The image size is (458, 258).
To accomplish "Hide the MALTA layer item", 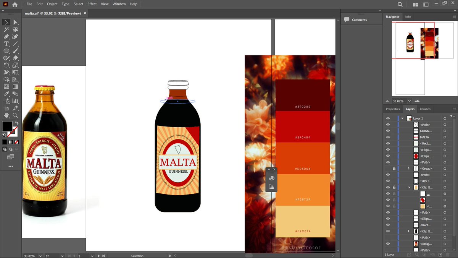I will 388,137.
